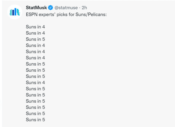Click the third pick, Suns in 5
175x127 pixels.
point(35,39)
